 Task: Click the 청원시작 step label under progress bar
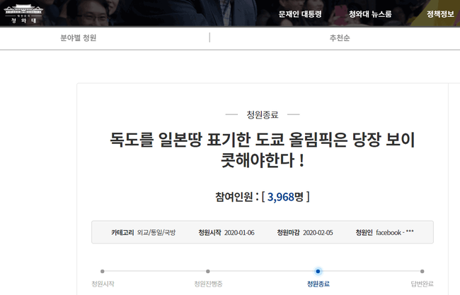coord(103,284)
